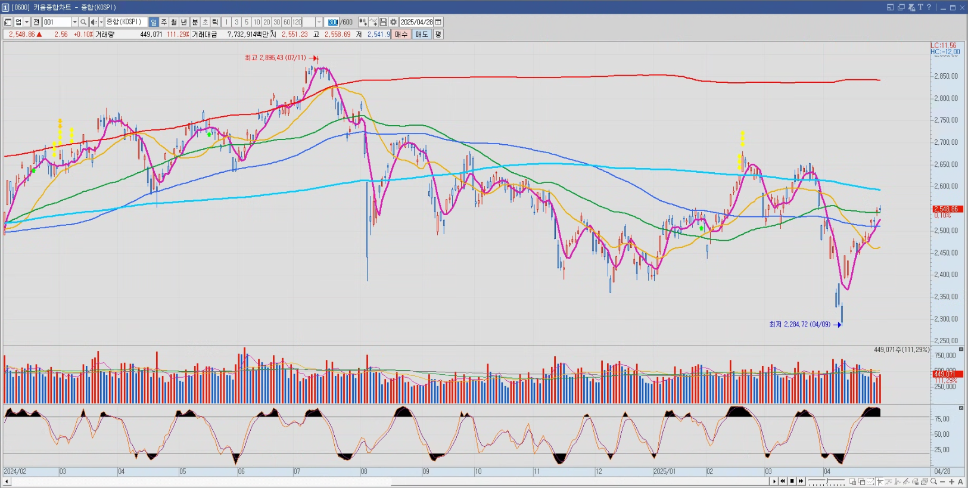Choose the 1 interval button
Screen dimensions: 968x488
[226, 22]
